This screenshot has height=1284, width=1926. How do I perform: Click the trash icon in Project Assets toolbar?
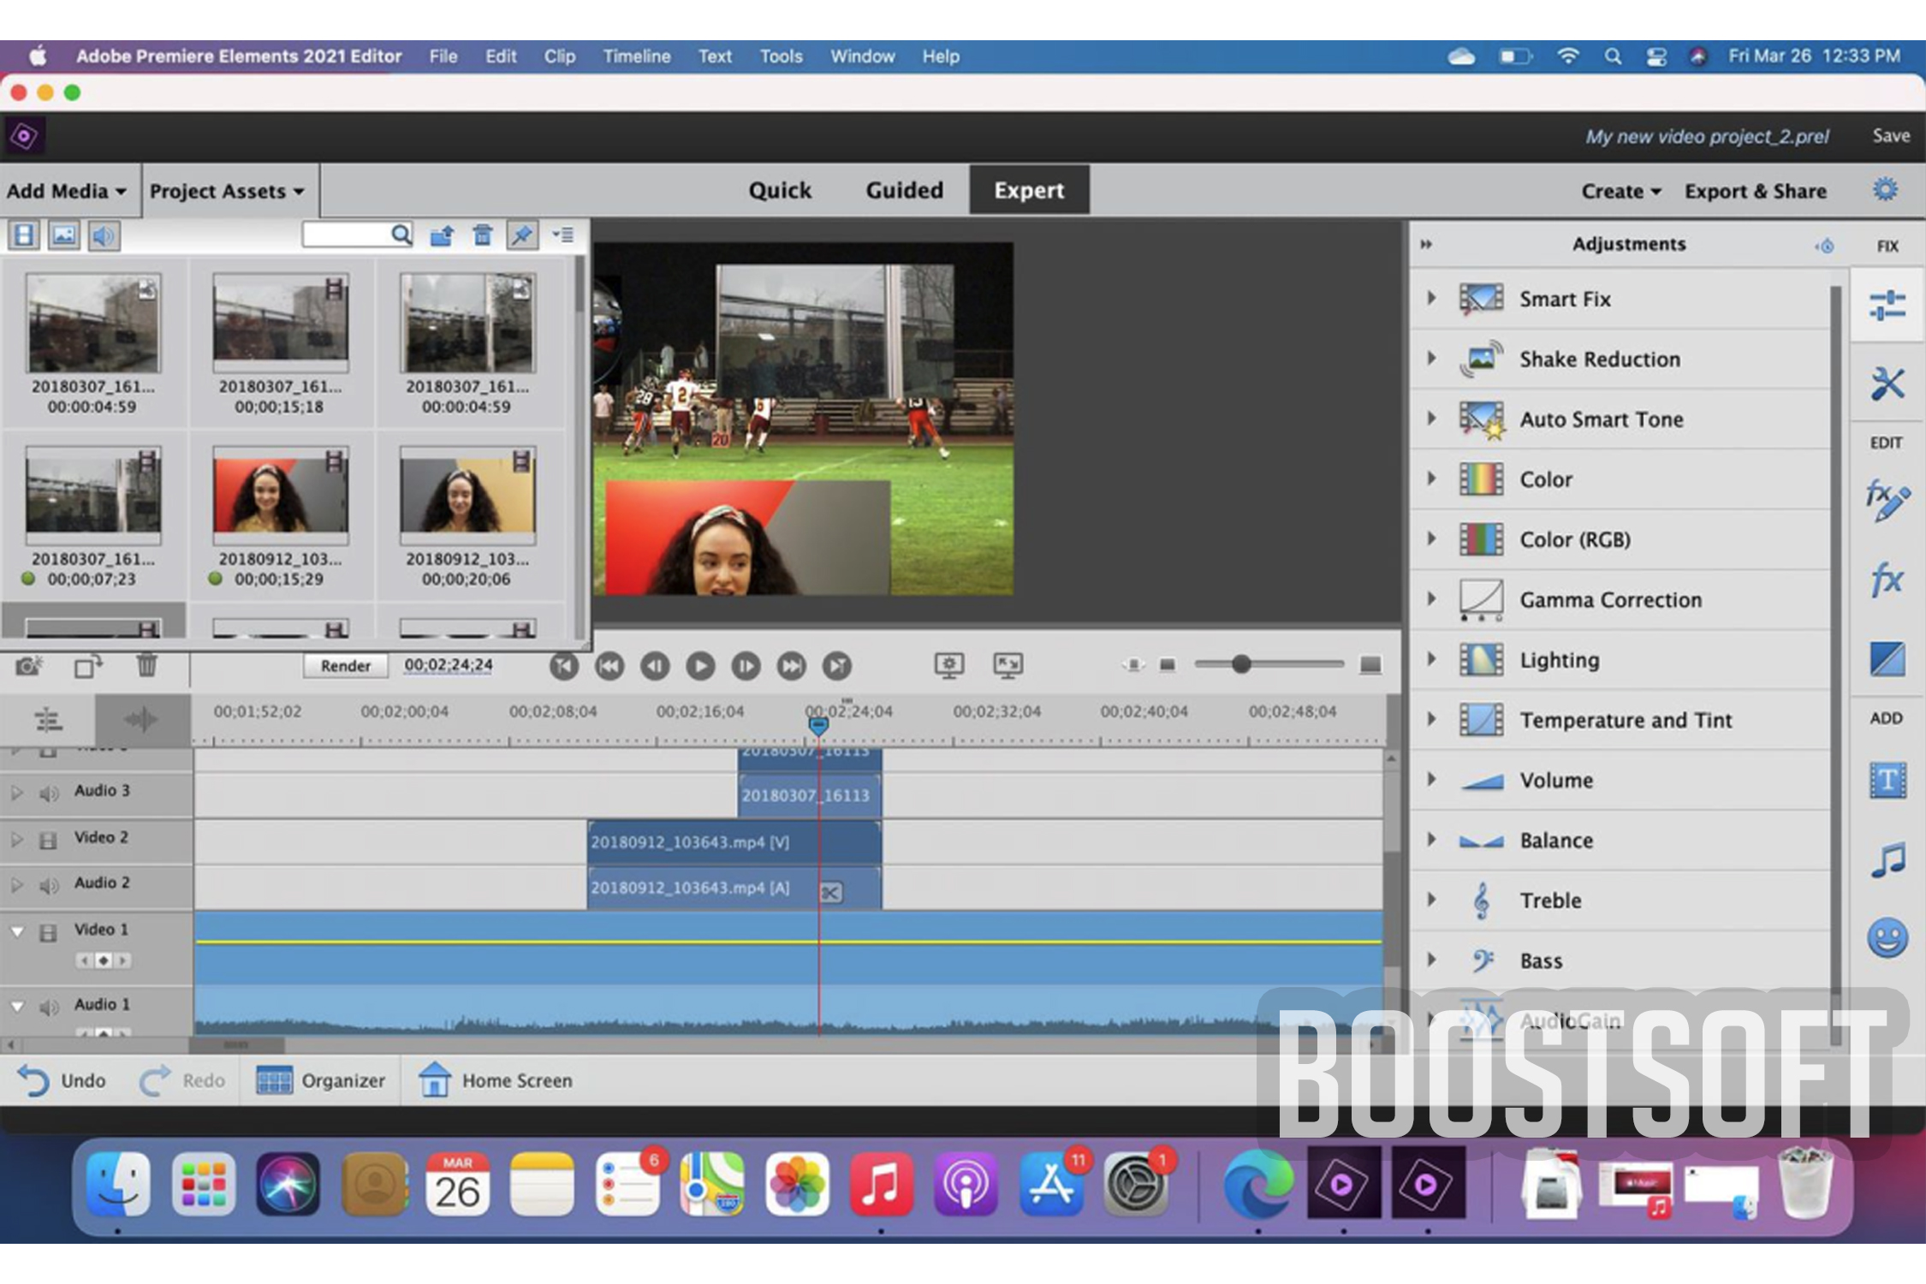(x=483, y=235)
